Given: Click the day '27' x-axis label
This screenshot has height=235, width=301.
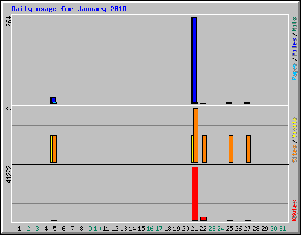Looking at the screenshot, I should pos(247,229).
